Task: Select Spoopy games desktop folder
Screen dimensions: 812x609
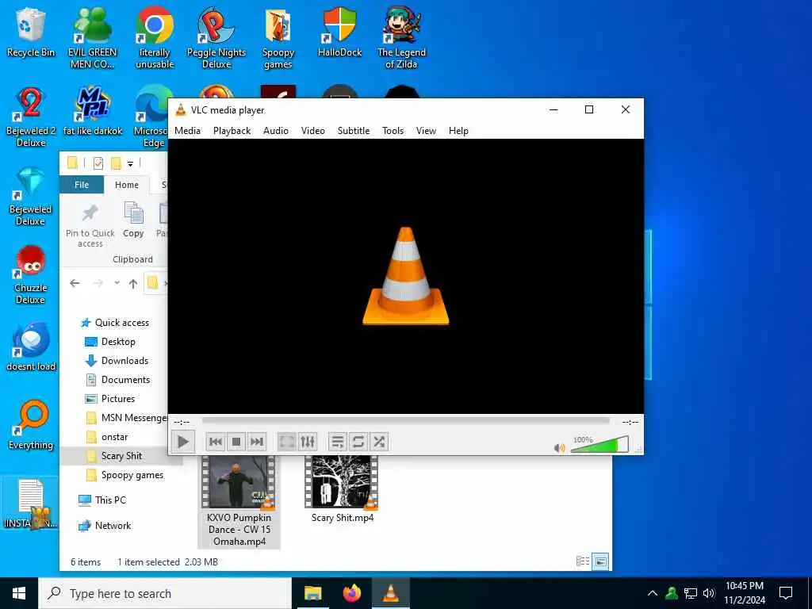Action: pyautogui.click(x=278, y=38)
